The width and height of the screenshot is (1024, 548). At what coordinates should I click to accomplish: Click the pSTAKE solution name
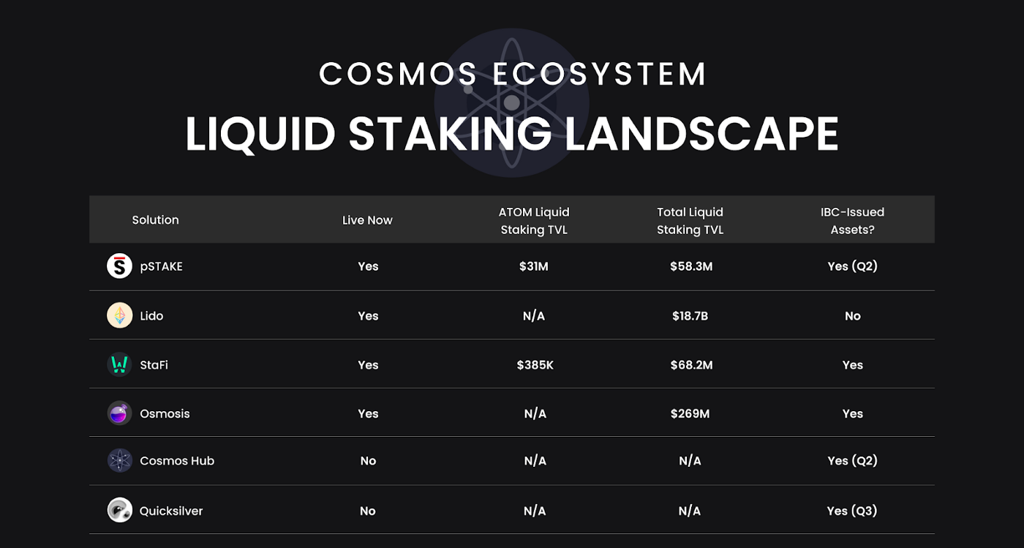pos(161,266)
